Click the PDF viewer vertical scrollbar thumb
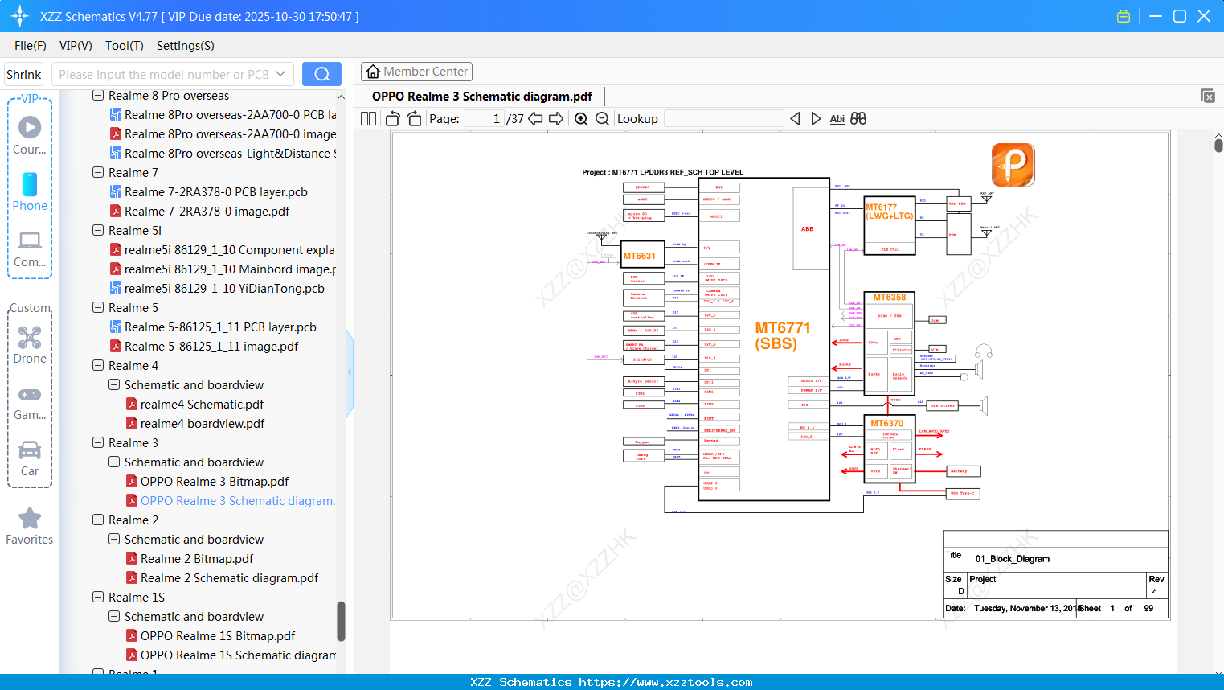The width and height of the screenshot is (1224, 690). (1218, 146)
